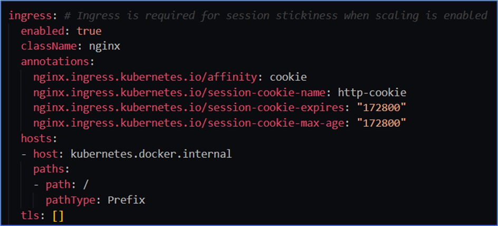
Task: Select the "Prefix" pathType value
Action: click(x=126, y=200)
